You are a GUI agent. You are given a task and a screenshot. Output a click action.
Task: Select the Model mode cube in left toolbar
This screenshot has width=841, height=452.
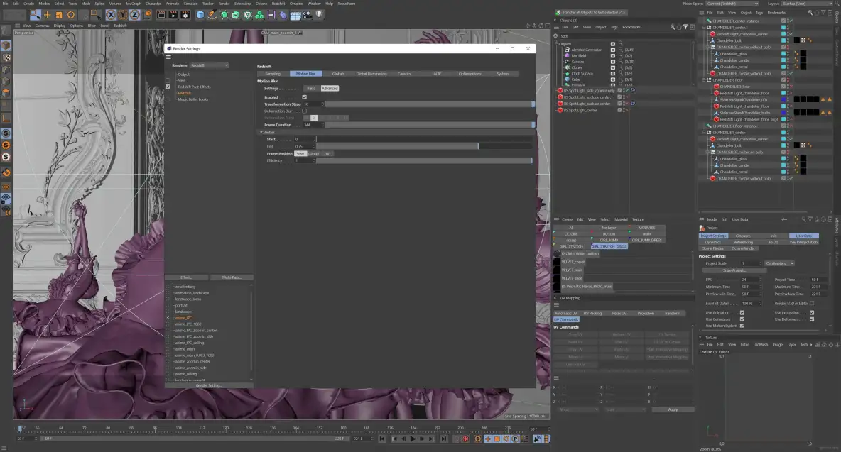tap(6, 45)
